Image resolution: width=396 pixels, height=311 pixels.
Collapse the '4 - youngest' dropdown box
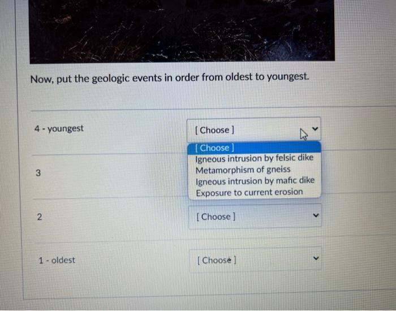(254, 129)
